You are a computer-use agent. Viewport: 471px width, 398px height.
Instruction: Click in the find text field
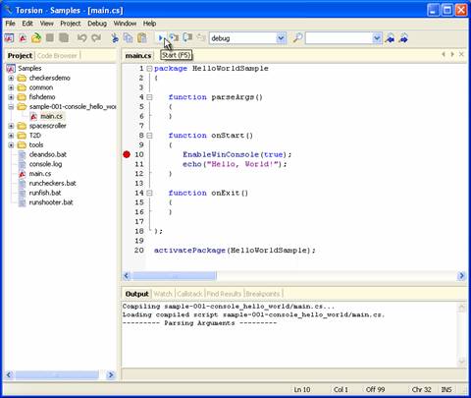[339, 38]
